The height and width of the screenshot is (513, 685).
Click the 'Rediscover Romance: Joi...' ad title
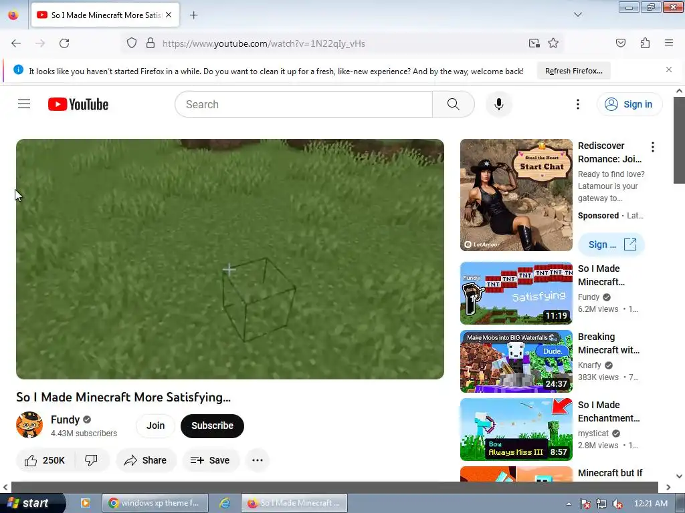(609, 152)
